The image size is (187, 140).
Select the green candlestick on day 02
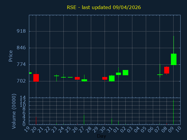click(125, 73)
